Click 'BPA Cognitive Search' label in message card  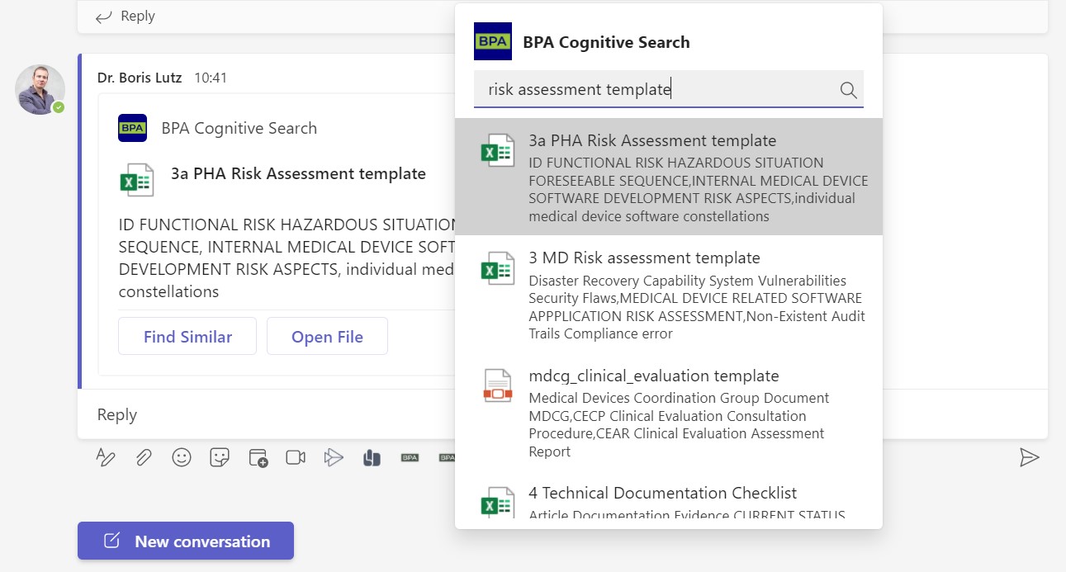tap(239, 128)
